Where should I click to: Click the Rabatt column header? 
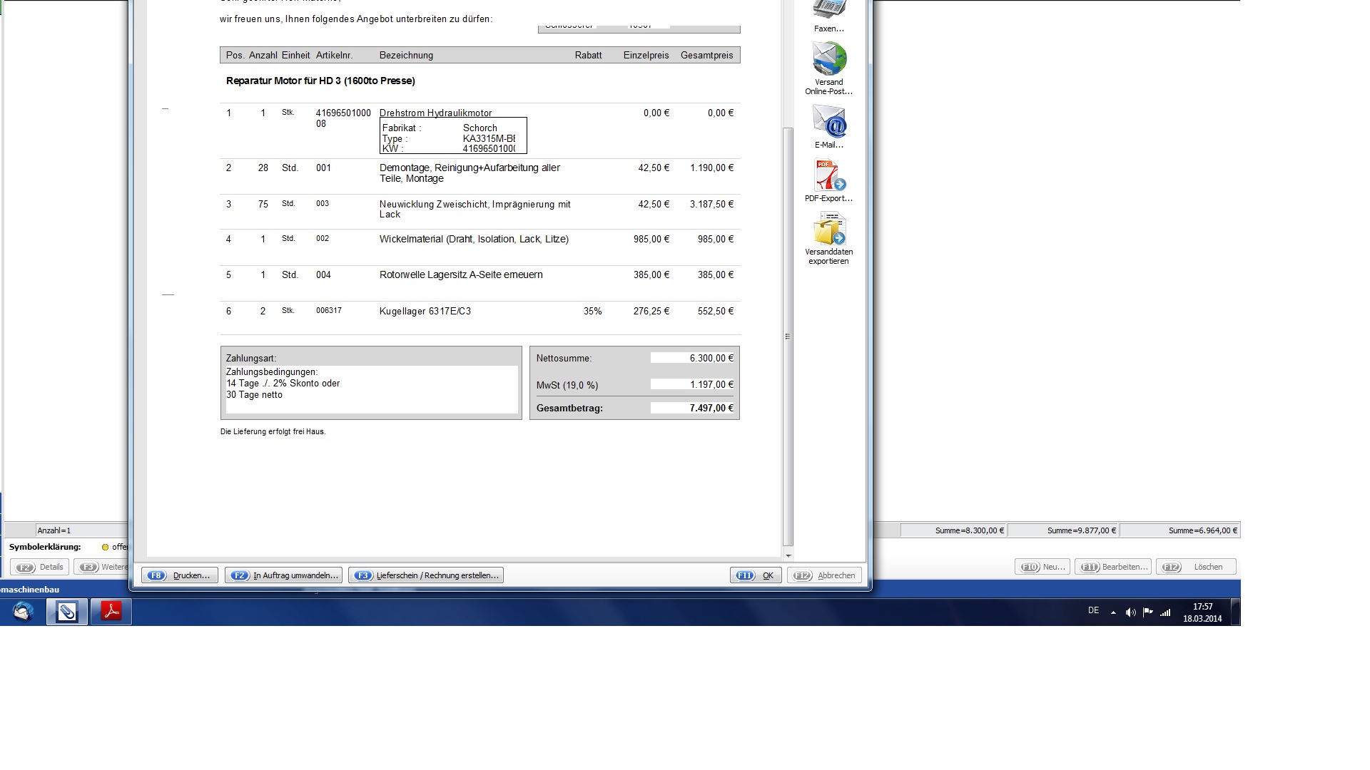click(x=588, y=56)
